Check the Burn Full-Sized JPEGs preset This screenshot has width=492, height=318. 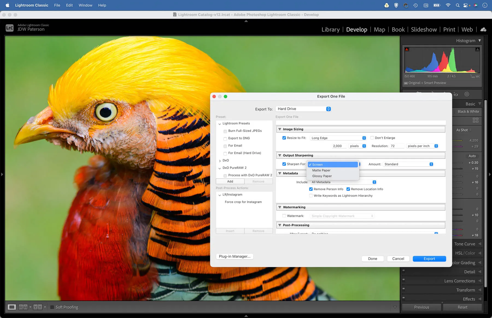coord(225,131)
